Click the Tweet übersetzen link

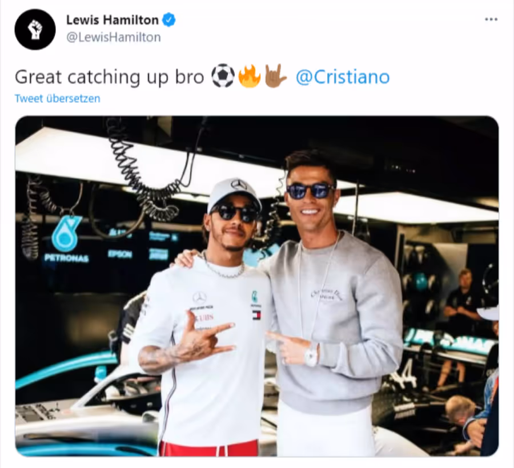click(57, 99)
